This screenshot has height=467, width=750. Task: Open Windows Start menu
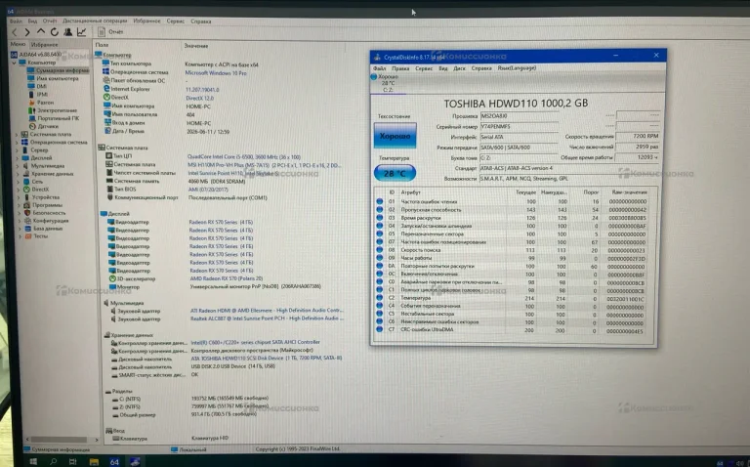tap(33, 461)
